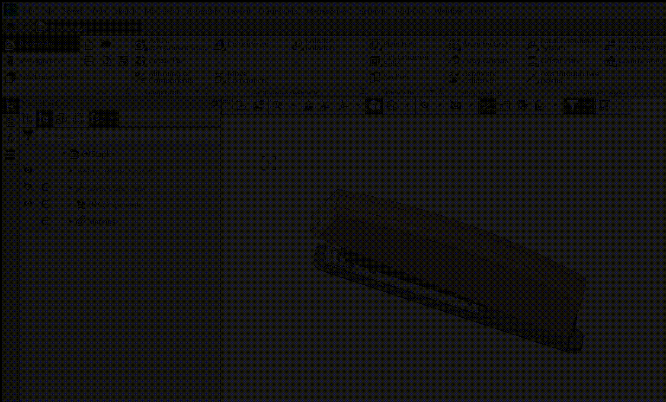Click the Copy Objects icon
The width and height of the screenshot is (666, 402).
tap(454, 61)
